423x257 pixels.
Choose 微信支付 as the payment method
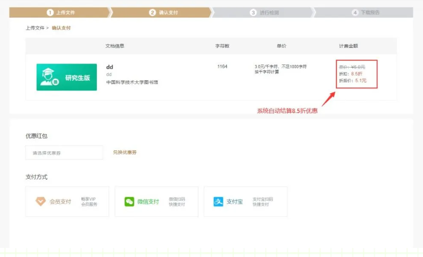coord(156,202)
